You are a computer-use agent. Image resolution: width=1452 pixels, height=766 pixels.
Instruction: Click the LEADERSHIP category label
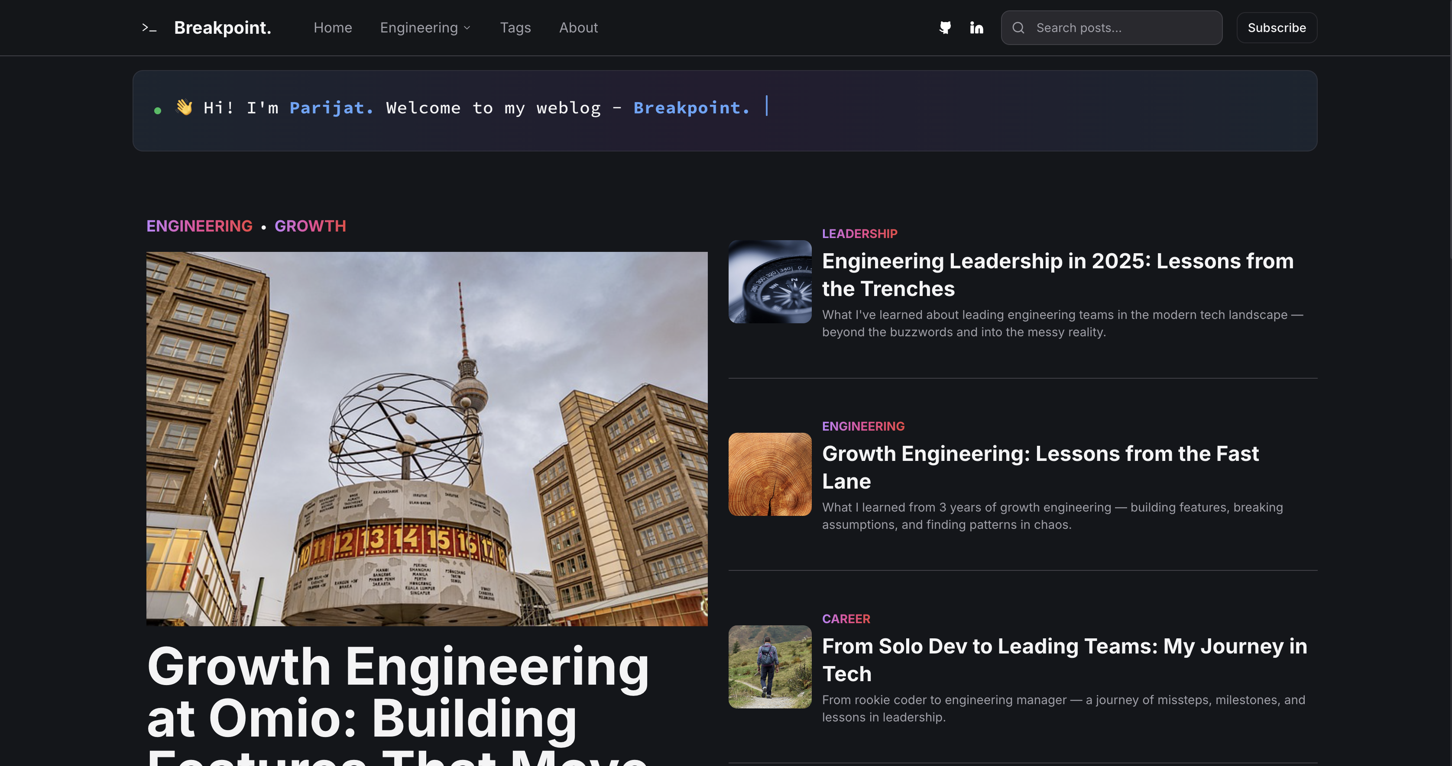tap(859, 234)
